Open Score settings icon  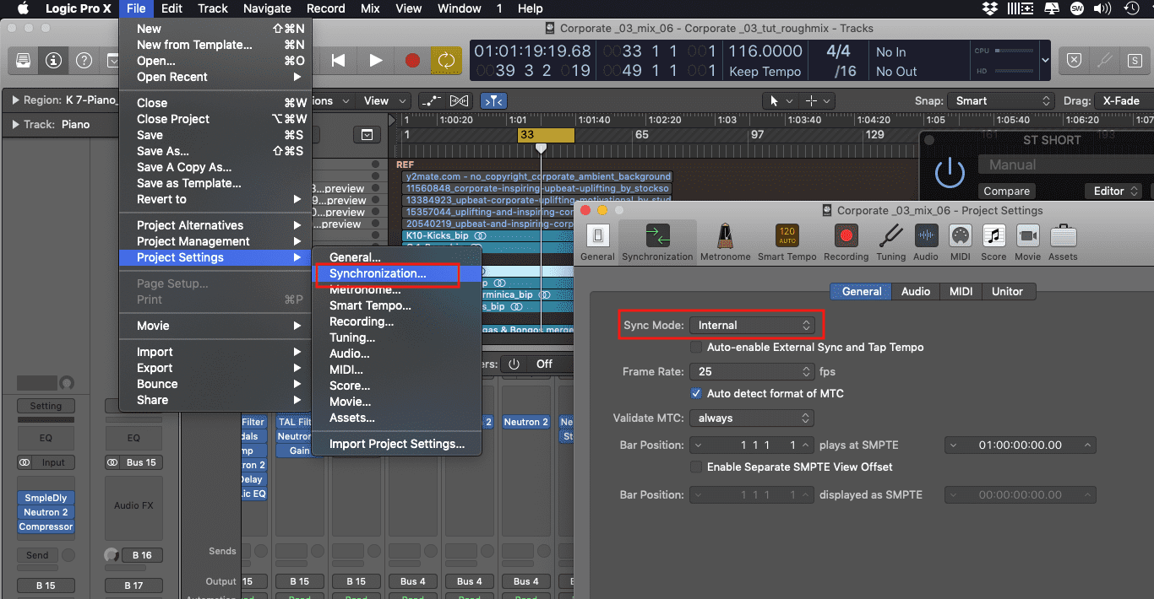click(993, 241)
